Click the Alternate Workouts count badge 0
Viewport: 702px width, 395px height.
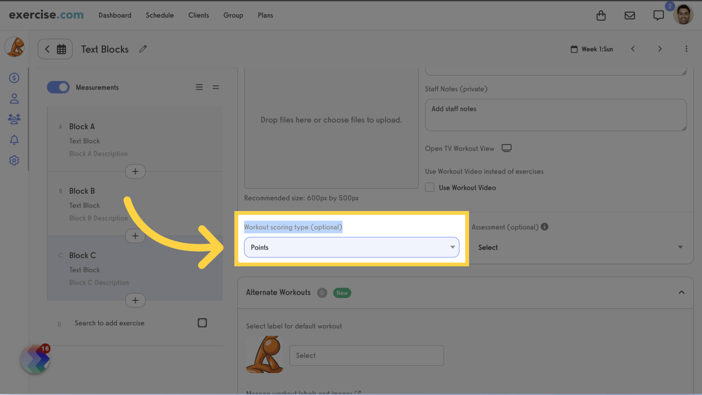coord(322,293)
